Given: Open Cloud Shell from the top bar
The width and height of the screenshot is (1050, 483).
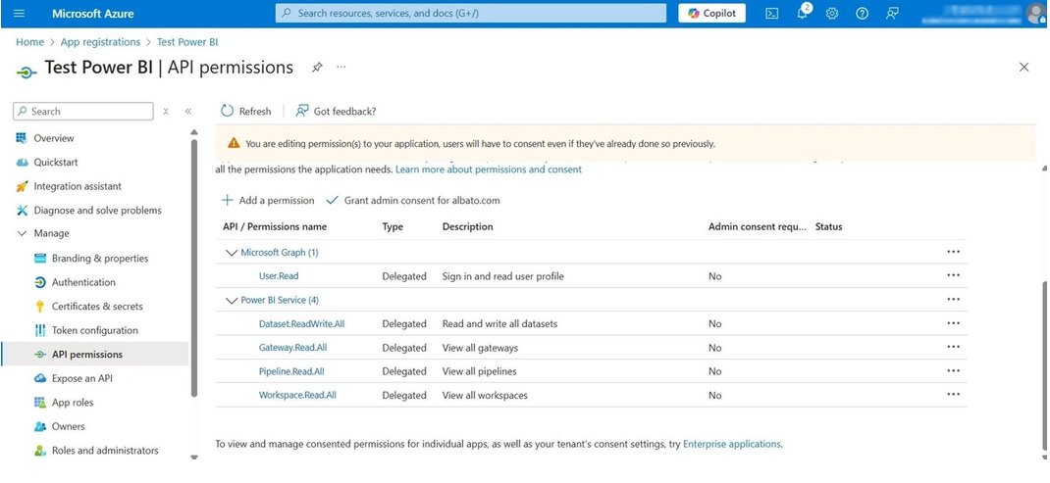Looking at the screenshot, I should 772,14.
